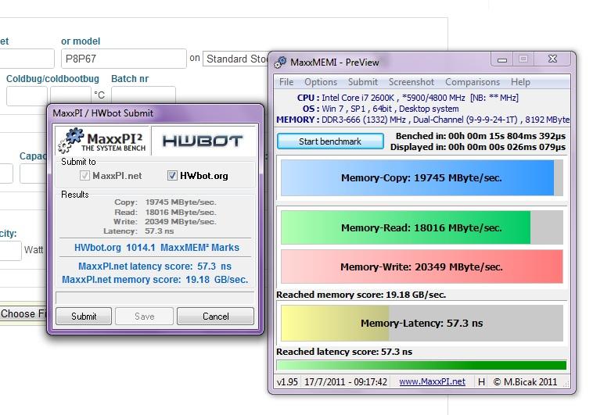Click MaxxPI.net latency score: 57.3 ns
The height and width of the screenshot is (415, 611).
point(155,267)
